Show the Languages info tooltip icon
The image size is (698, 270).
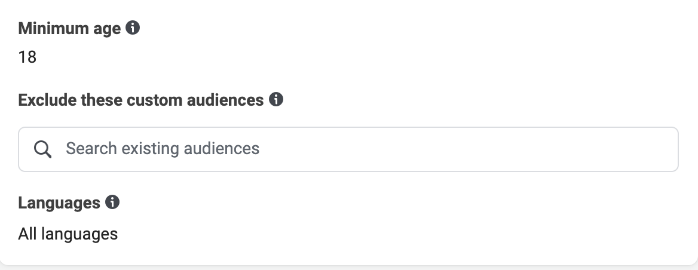[x=112, y=202]
